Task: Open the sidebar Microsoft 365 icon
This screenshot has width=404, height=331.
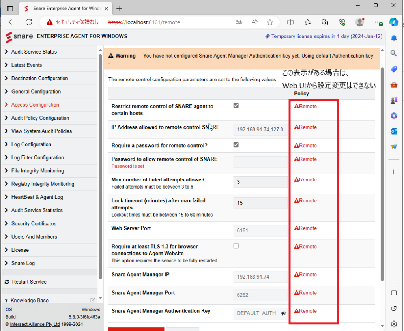Action: (394, 116)
